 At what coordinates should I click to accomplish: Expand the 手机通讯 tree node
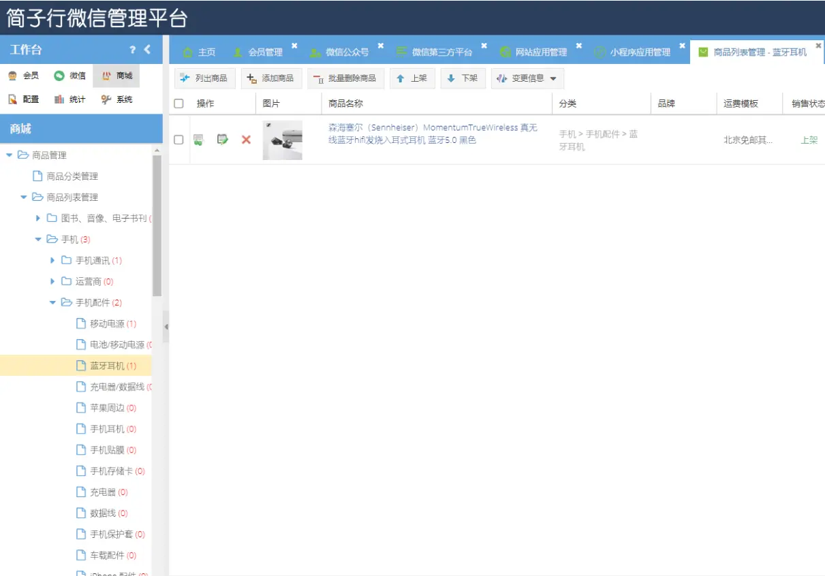[52, 261]
